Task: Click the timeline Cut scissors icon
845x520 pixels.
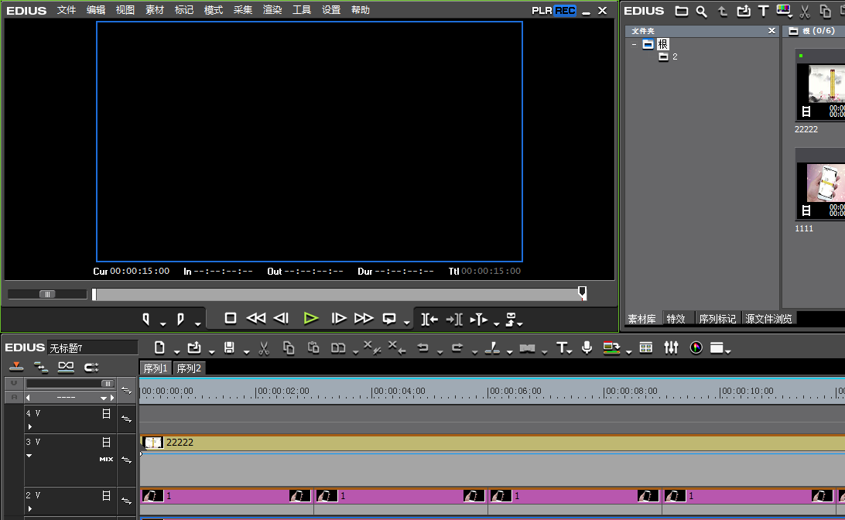Action: 264,348
